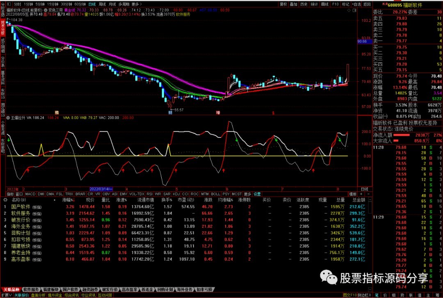Viewport: 443px width, 298px height.
Task: Open the 历史 history view
Action: click(x=304, y=3)
